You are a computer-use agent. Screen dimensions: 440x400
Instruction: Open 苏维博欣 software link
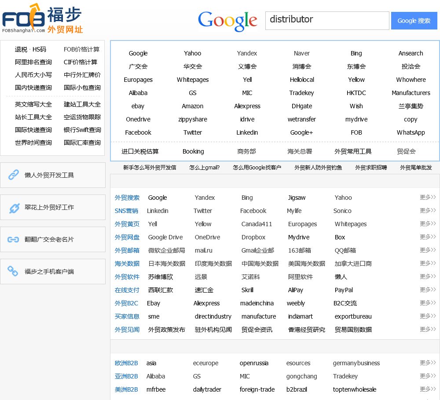click(x=161, y=277)
